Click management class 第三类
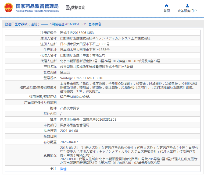Viewport: 204px width, 175px height. click(x=65, y=72)
